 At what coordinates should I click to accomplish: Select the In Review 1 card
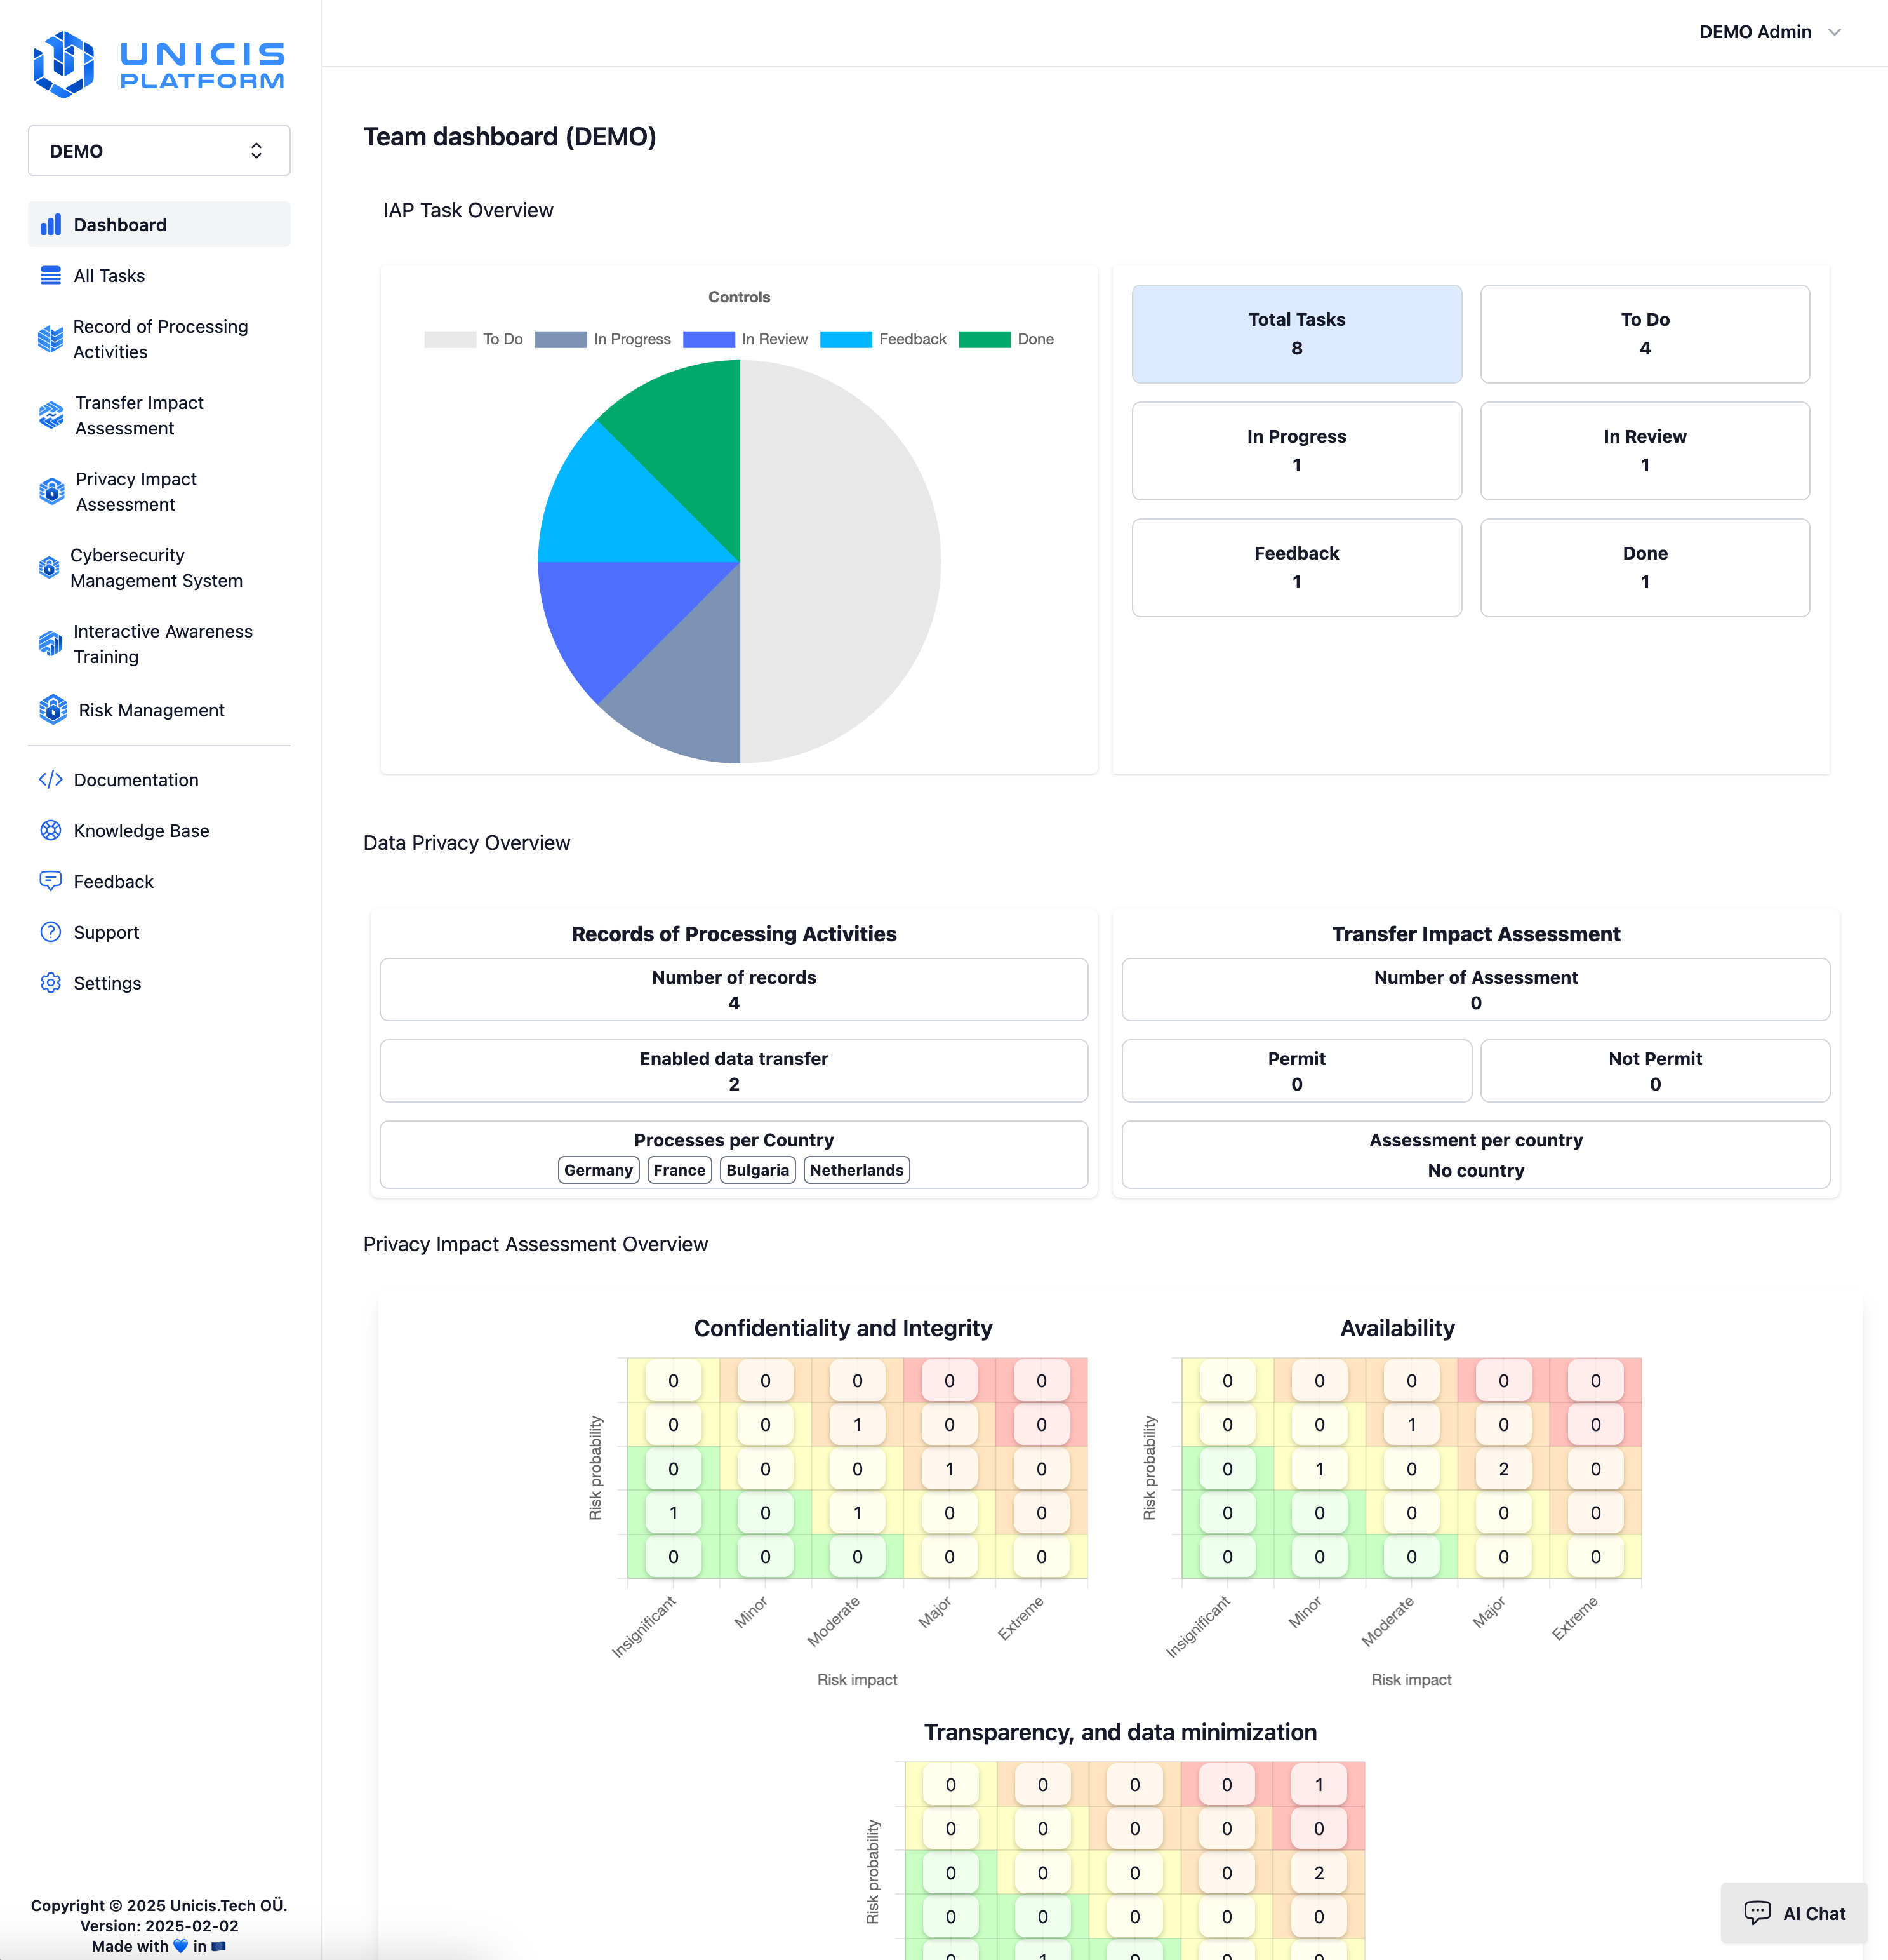(1645, 451)
